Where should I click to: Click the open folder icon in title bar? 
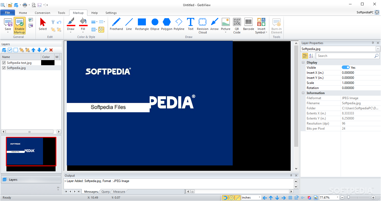coord(10,5)
